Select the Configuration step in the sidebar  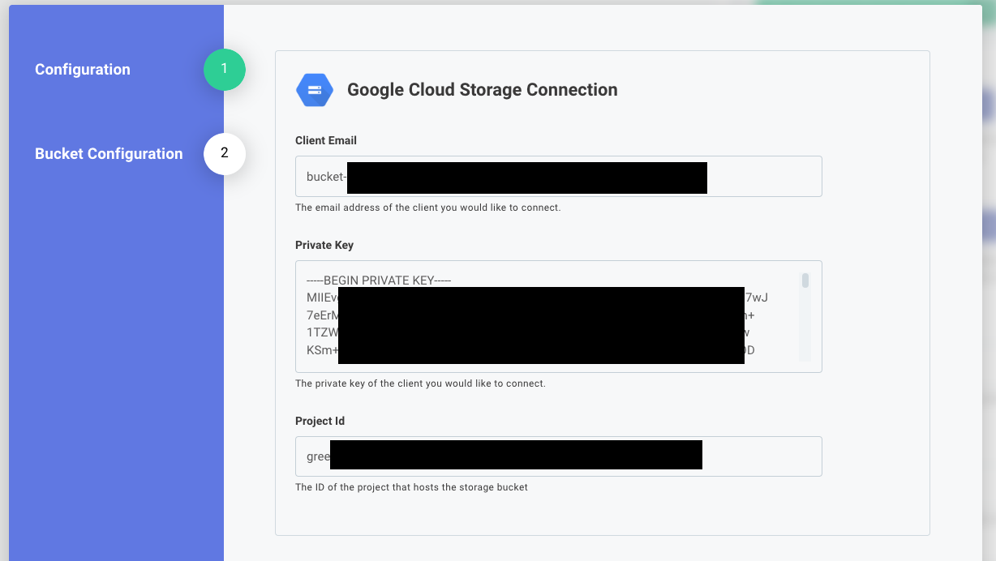coord(82,70)
